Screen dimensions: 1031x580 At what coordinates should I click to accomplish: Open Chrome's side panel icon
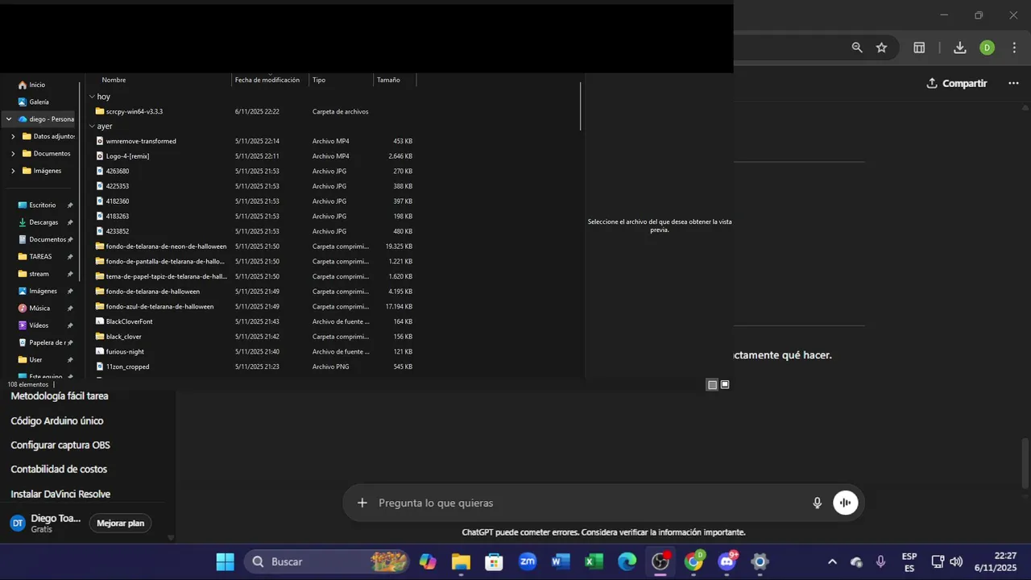pos(919,48)
